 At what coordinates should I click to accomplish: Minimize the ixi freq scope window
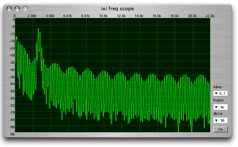point(17,9)
